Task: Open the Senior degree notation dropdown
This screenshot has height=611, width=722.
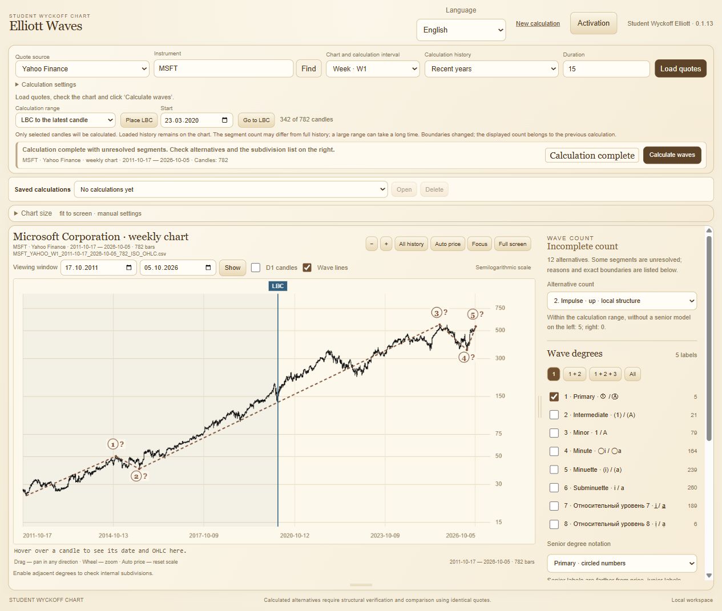Action: coord(622,563)
